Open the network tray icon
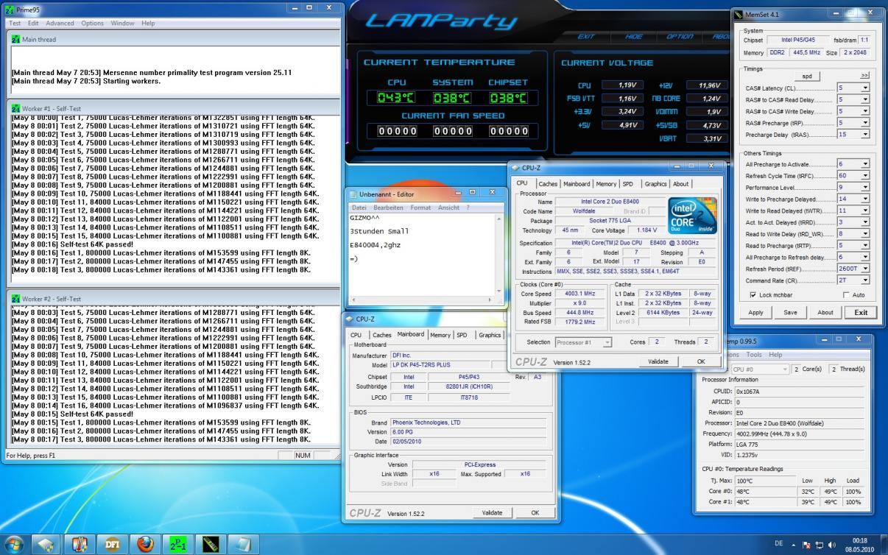This screenshot has height=555, width=888. (x=819, y=545)
